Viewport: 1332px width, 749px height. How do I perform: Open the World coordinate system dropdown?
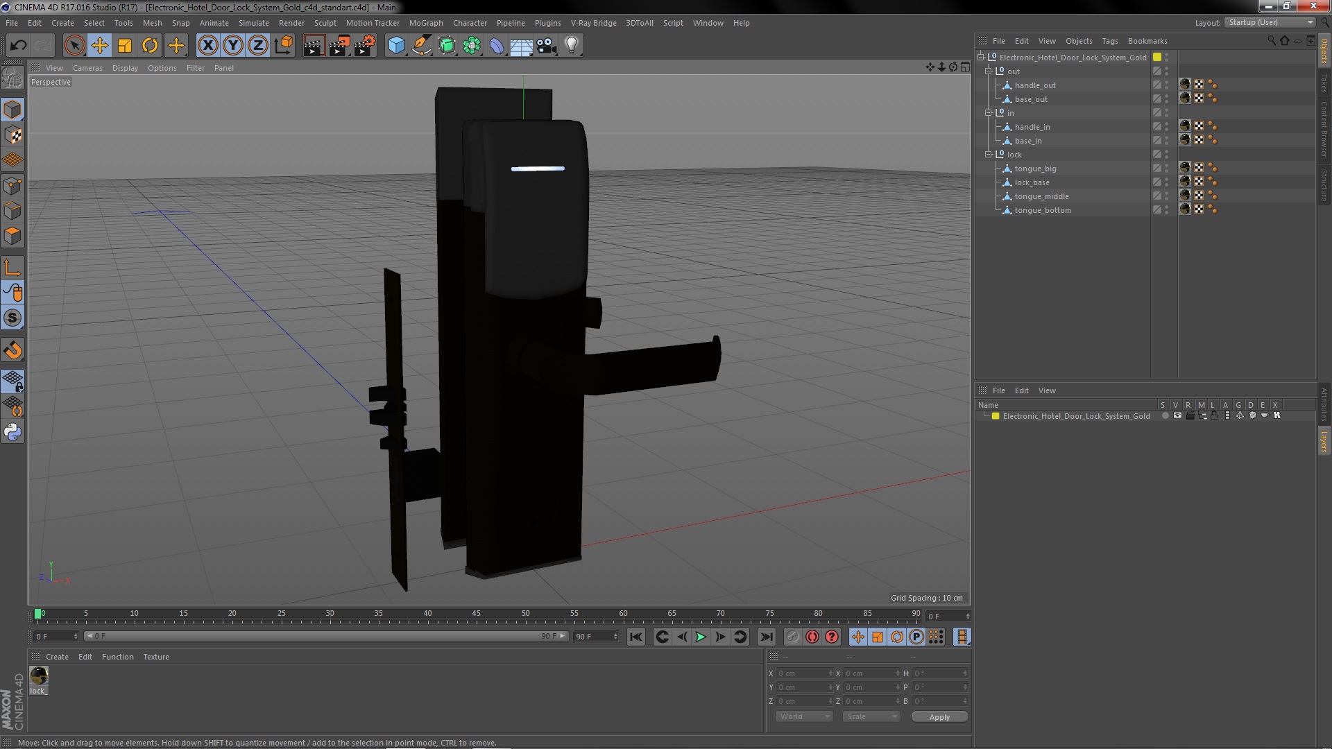[803, 716]
